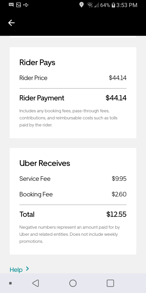Tap the USB icon in status bar
The image size is (146, 293).
[x=26, y=5]
